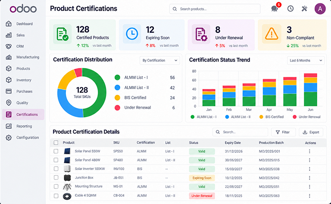This screenshot has height=204, width=331.
Task: Focus the Search products field
Action: click(215, 9)
